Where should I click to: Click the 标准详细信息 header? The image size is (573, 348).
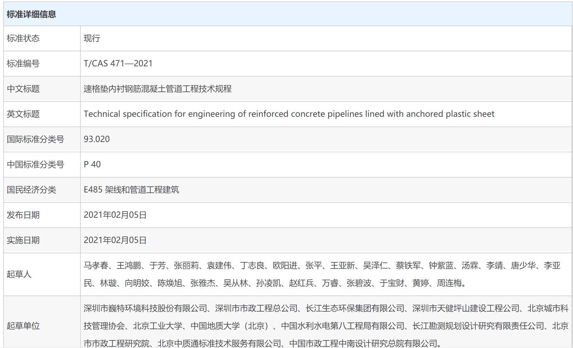click(31, 14)
